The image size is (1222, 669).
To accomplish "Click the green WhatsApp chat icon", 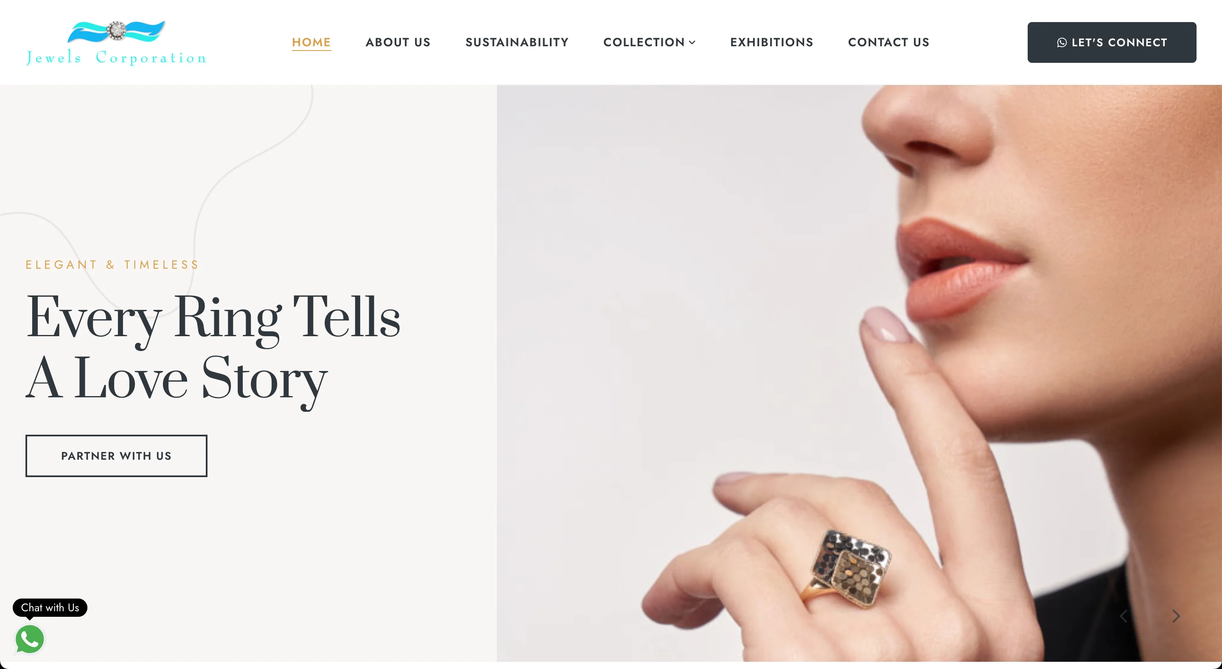I will [x=29, y=639].
